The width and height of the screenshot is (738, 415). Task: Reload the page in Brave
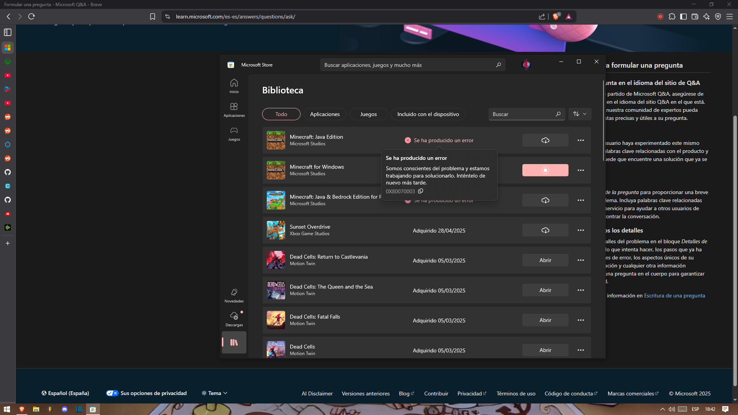32,17
